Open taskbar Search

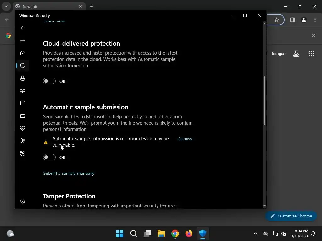click(x=133, y=233)
